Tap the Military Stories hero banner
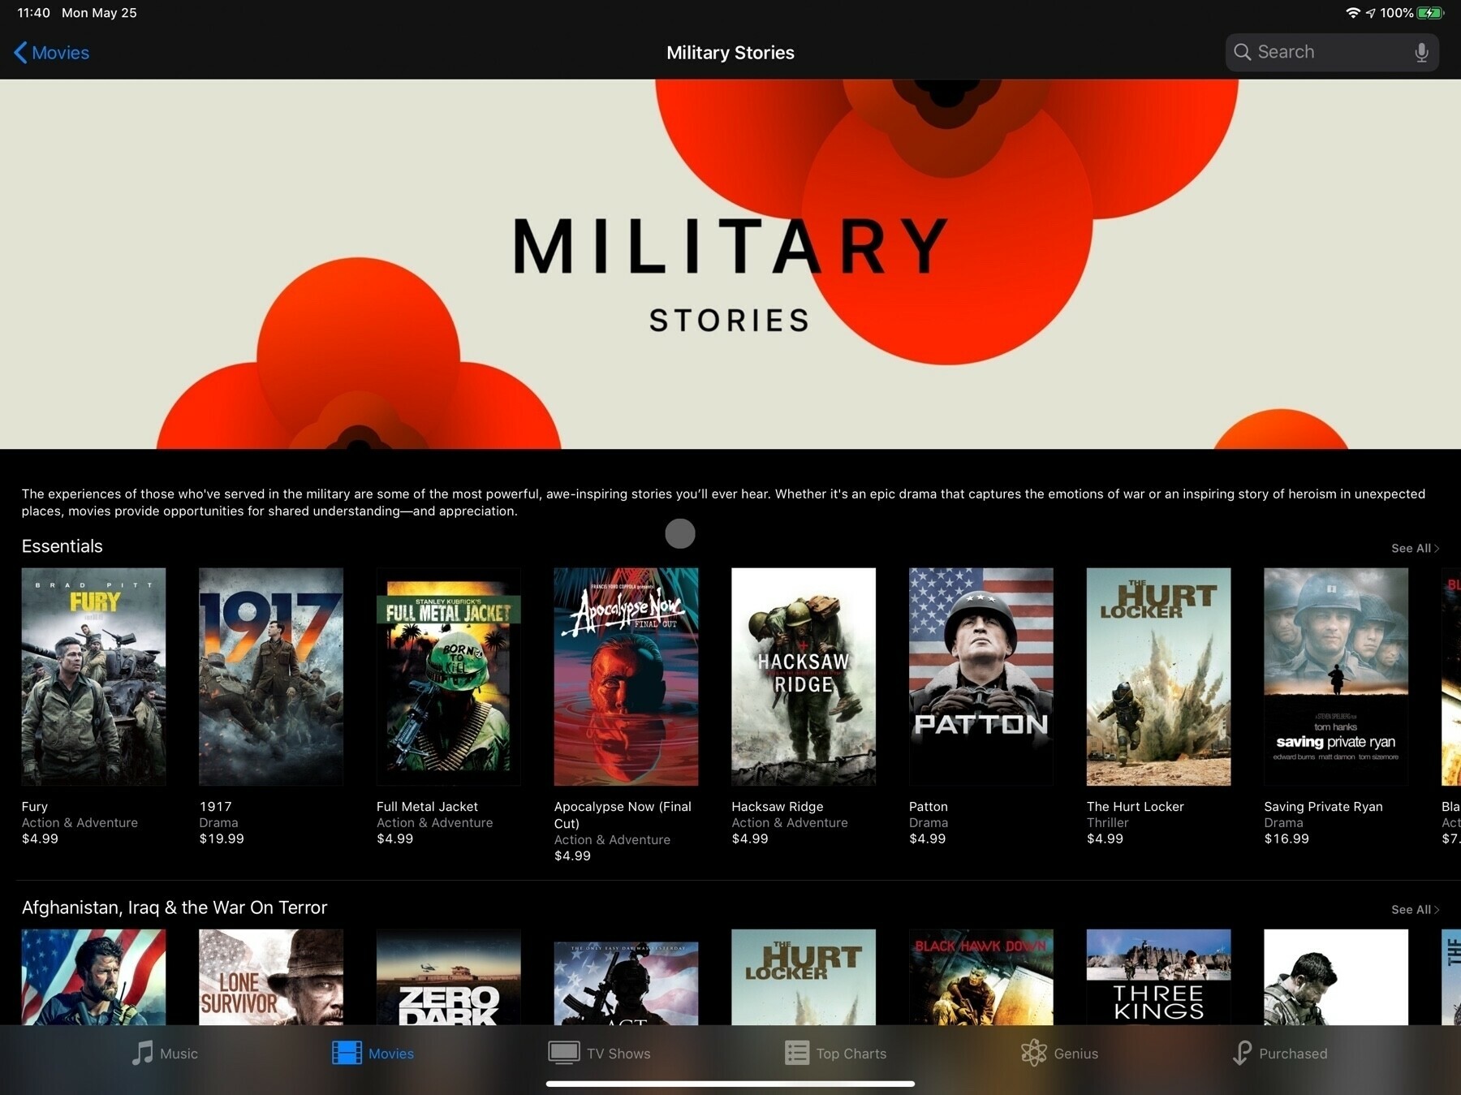Image resolution: width=1461 pixels, height=1095 pixels. pos(730,264)
